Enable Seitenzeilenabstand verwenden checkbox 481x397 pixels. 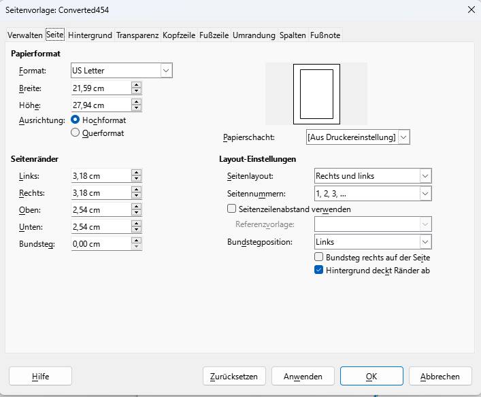click(x=231, y=209)
